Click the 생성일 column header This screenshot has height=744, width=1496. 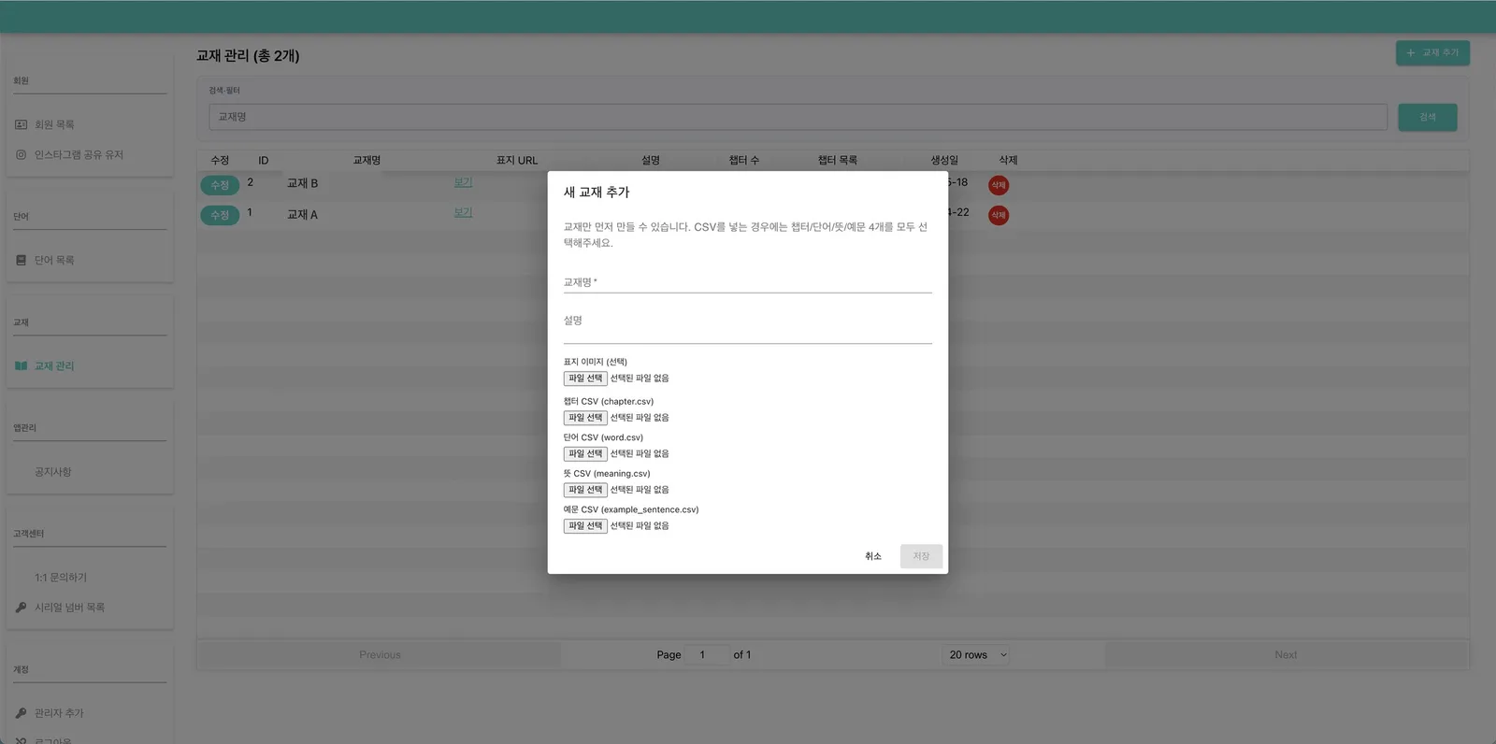pyautogui.click(x=944, y=161)
